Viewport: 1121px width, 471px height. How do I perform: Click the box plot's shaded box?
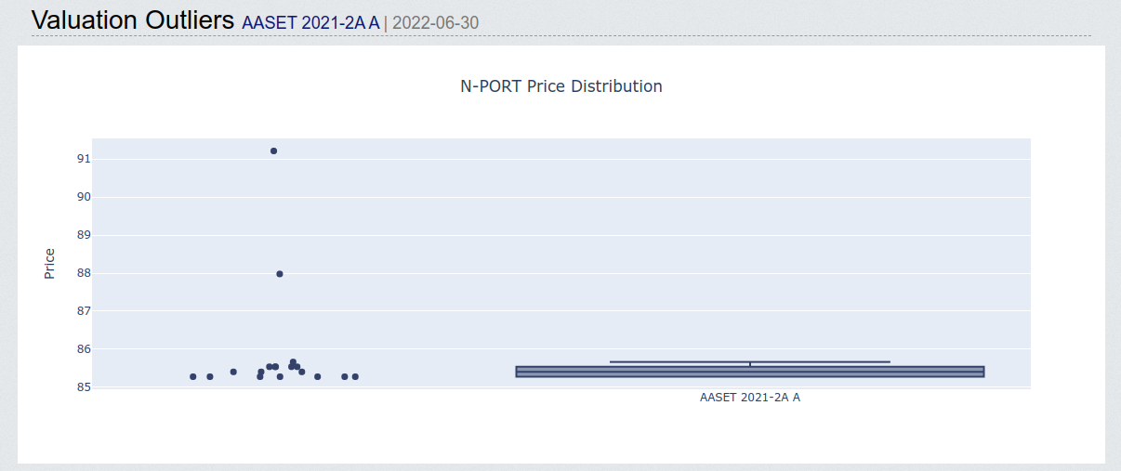[x=749, y=372]
